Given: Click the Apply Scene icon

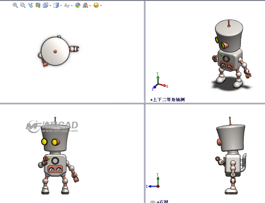Looking at the screenshot, I should [85, 6].
